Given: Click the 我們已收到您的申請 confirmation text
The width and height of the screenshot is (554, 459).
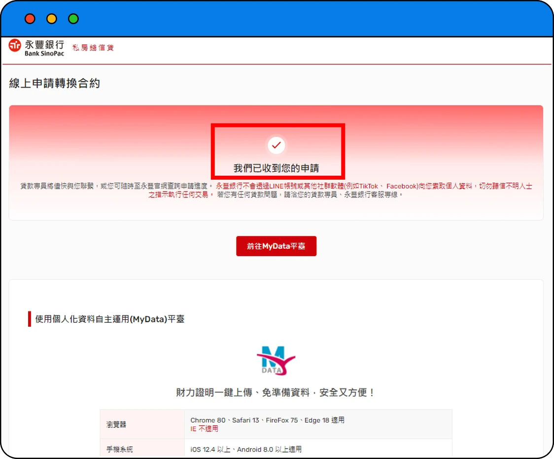Looking at the screenshot, I should 277,168.
